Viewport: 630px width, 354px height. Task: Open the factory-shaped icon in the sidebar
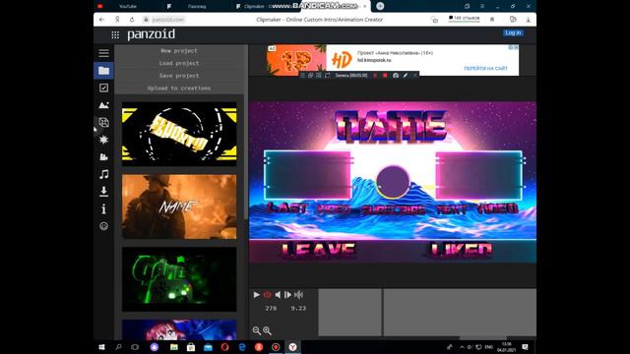point(103,157)
